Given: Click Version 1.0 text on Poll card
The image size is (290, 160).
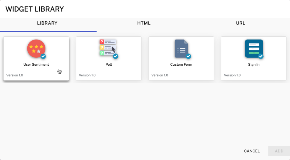Looking at the screenshot, I should 87,75.
